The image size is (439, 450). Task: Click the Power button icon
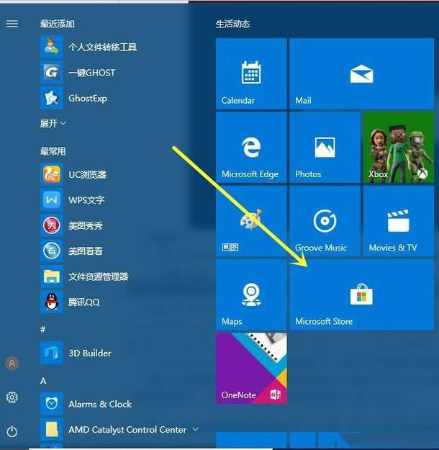[x=12, y=431]
